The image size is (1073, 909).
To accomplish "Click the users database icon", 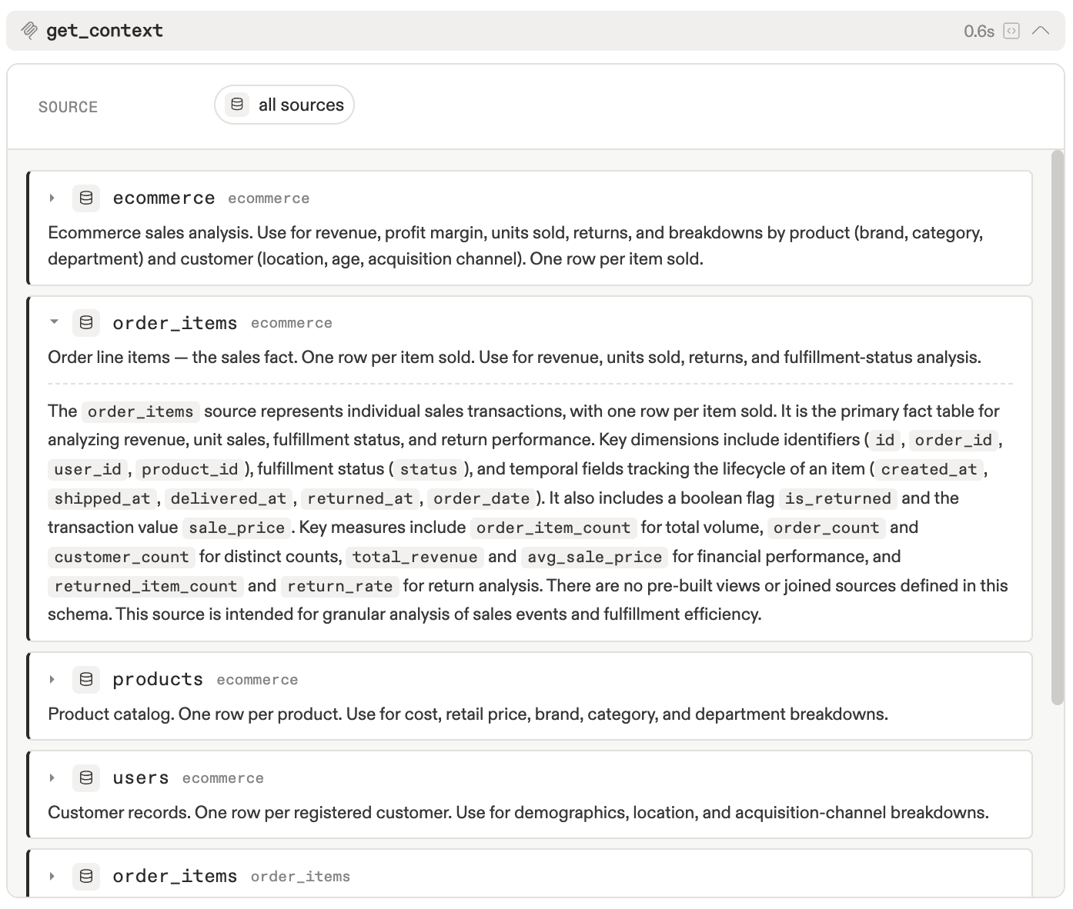I will (86, 778).
